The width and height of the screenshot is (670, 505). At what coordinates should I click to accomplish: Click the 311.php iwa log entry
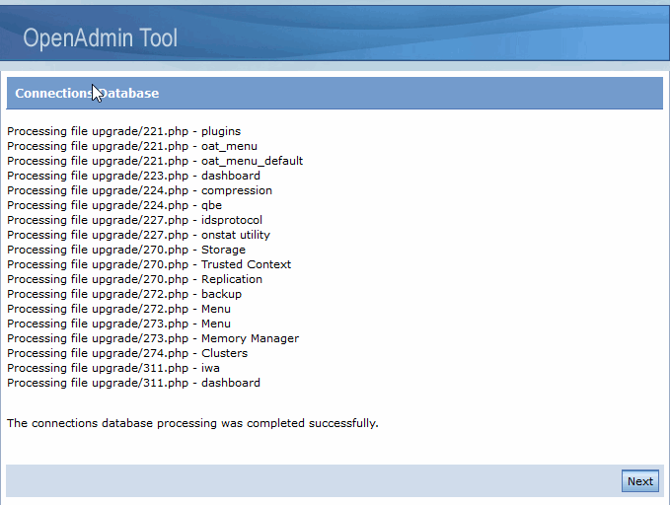(113, 368)
